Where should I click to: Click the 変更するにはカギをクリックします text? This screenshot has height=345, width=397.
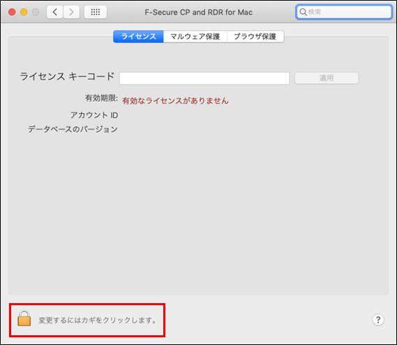point(98,321)
